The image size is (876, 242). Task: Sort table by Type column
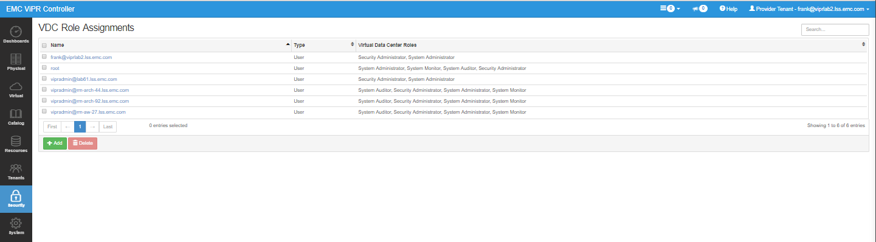pos(324,45)
